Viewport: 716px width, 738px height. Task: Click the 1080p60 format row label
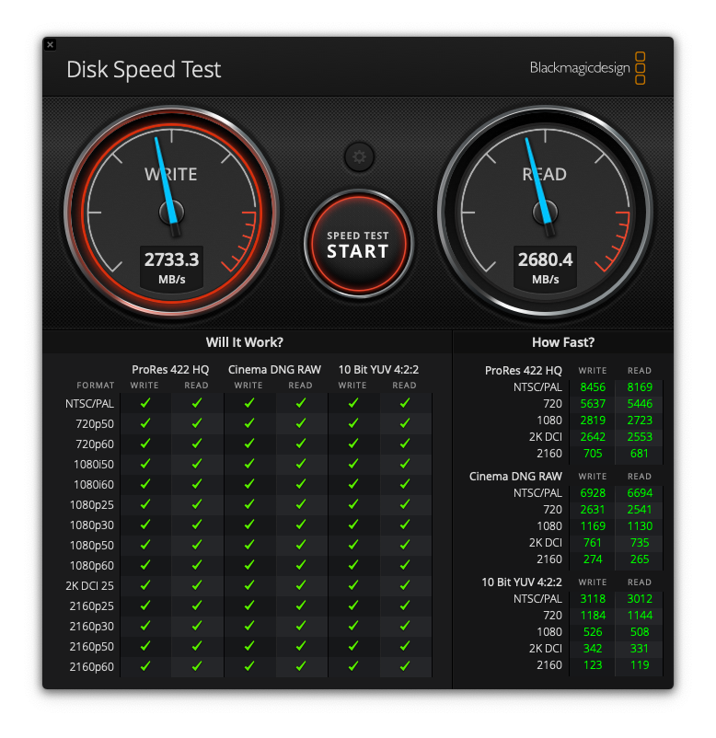(92, 566)
